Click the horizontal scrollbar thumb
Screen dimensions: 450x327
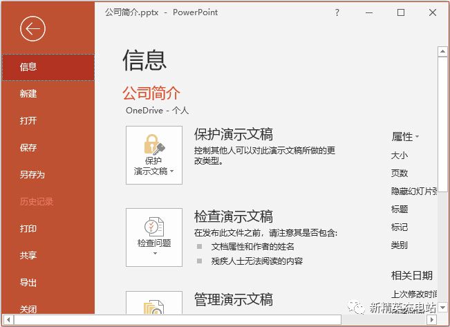178,319
